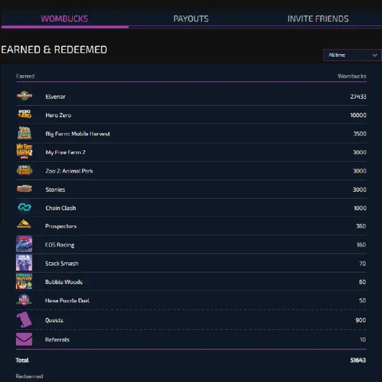Screen dimensions: 382x382
Task: Select EOS Racing's 160 Wombucks value
Action: pos(361,245)
